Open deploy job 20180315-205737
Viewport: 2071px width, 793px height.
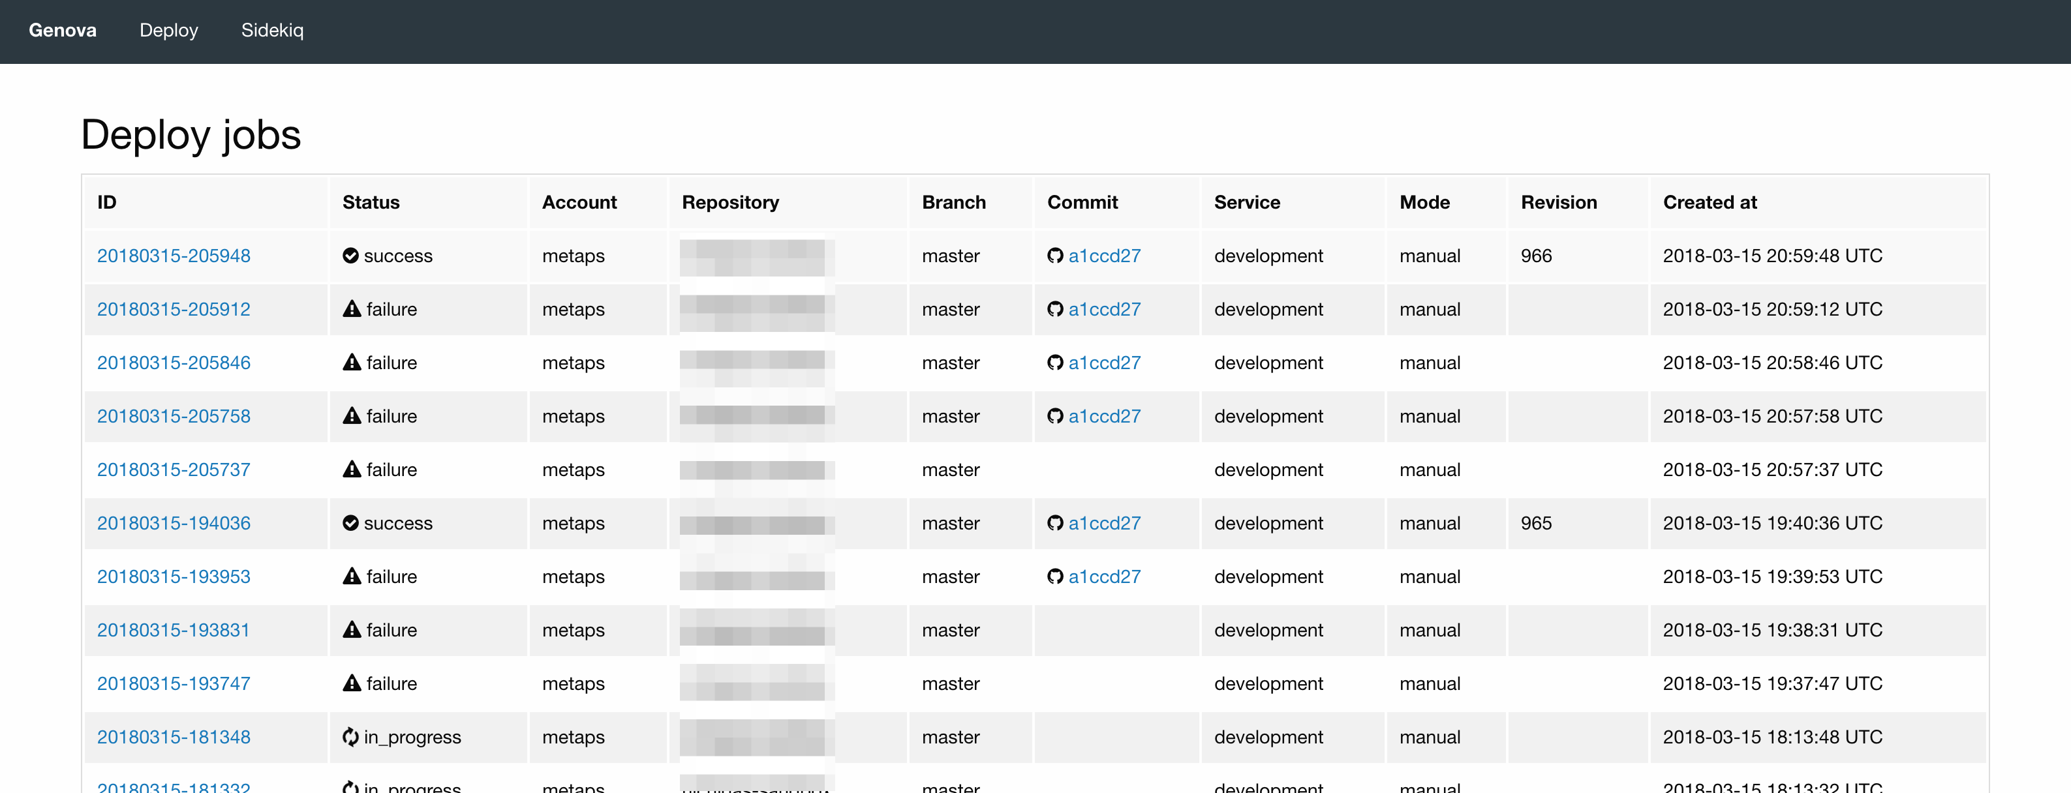point(174,469)
